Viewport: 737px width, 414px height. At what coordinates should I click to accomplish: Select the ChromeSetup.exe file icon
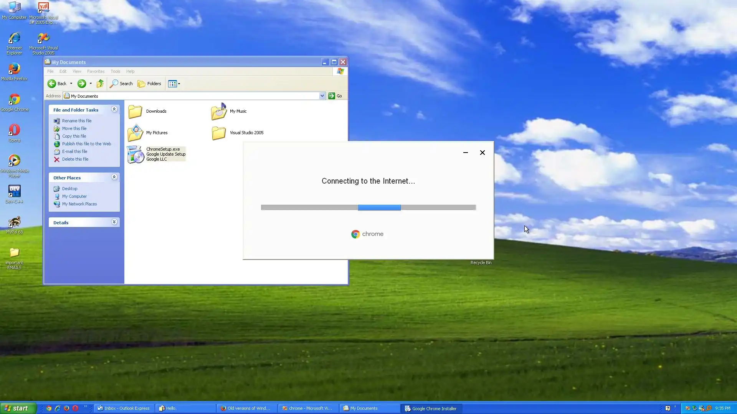point(135,154)
